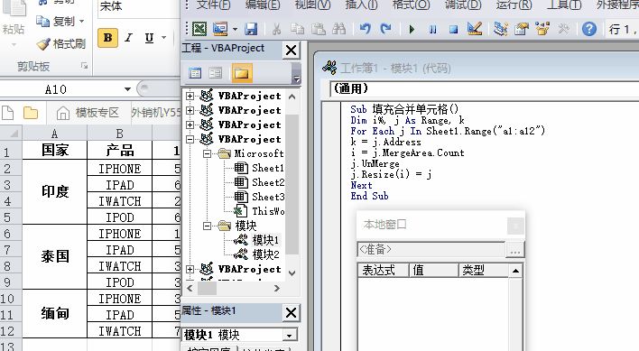Open the Toolbox icon

(x=563, y=29)
